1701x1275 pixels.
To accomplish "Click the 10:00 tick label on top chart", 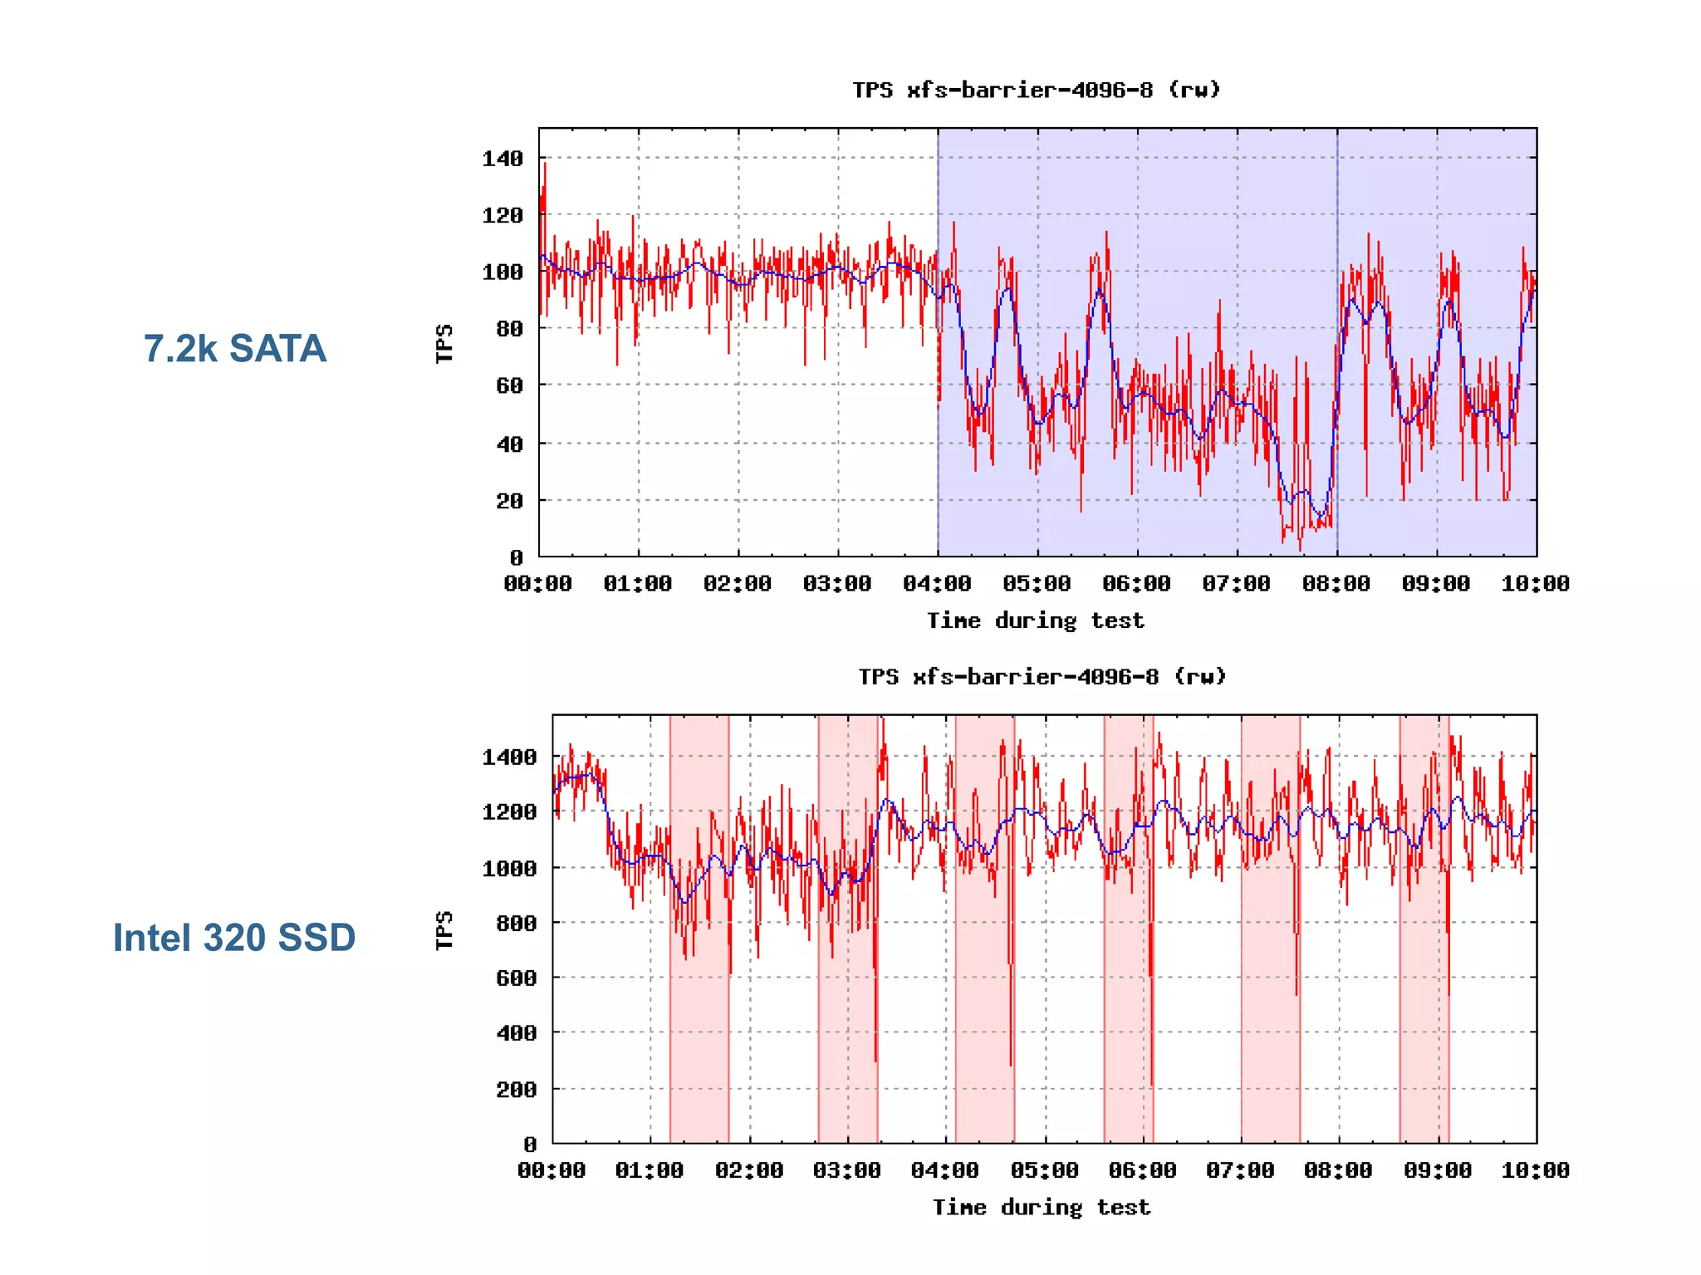I will (x=1535, y=584).
